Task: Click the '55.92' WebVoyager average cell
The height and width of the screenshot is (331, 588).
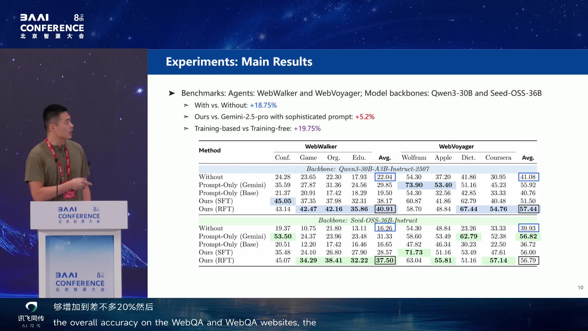Action: pos(528,185)
